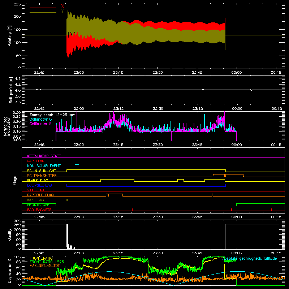Click the 23:15 tick under the Pointing plot
Image resolution: width=289 pixels, height=289 pixels.
click(x=118, y=73)
